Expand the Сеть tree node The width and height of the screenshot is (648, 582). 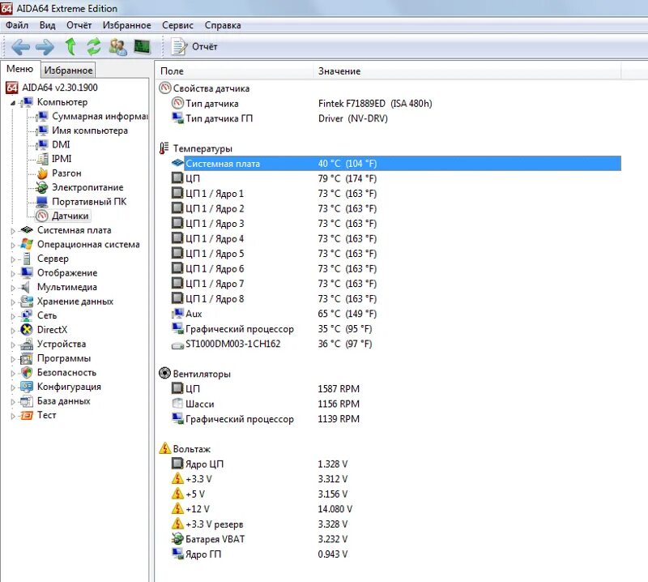[x=13, y=316]
